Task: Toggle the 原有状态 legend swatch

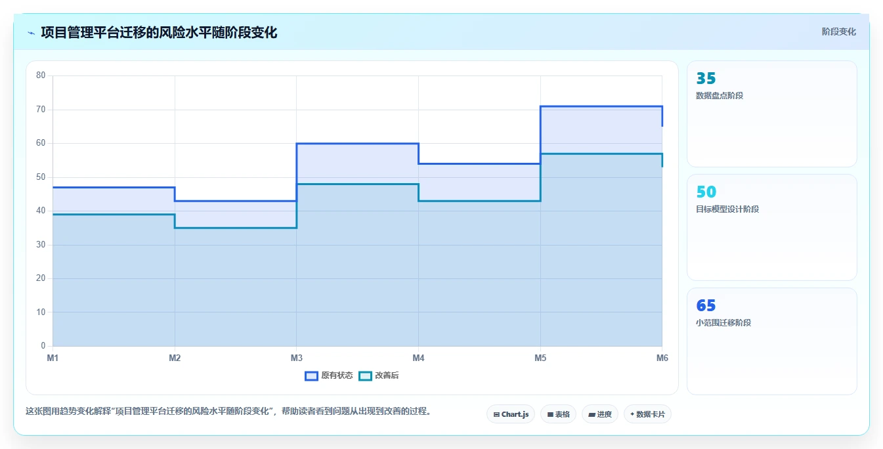Action: pyautogui.click(x=311, y=375)
